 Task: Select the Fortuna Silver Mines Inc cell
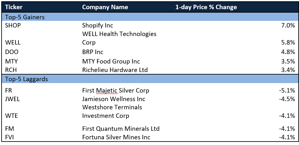coord(116,137)
